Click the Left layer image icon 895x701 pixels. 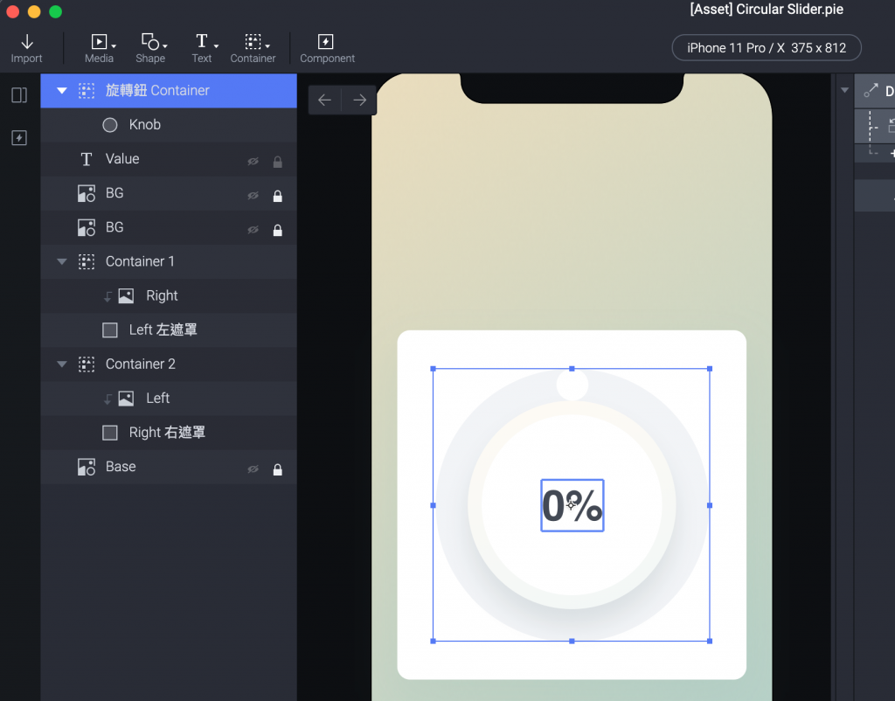point(126,399)
